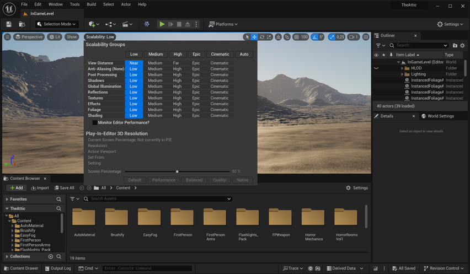The width and height of the screenshot is (470, 274).
Task: Click the Outliner pinned star column
Action: coord(384,55)
